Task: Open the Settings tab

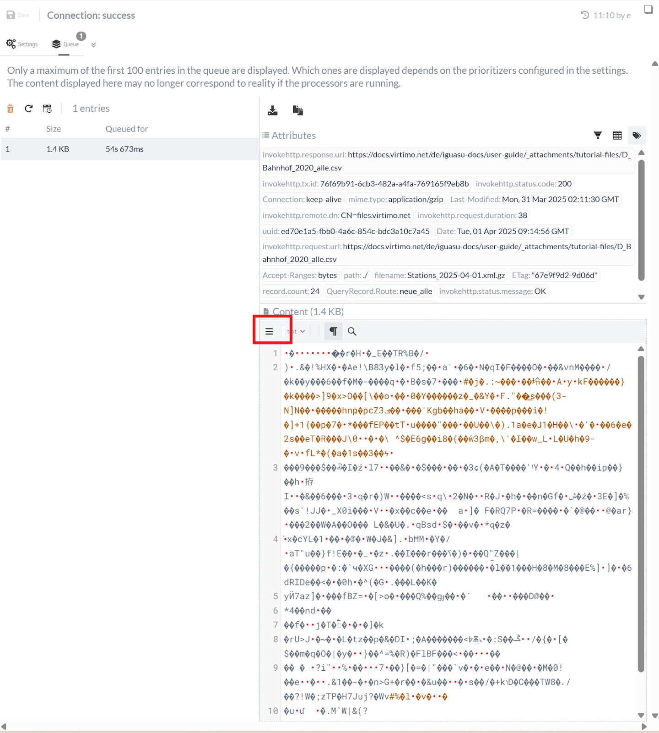Action: tap(22, 44)
